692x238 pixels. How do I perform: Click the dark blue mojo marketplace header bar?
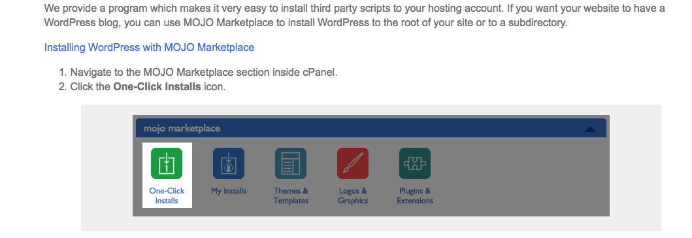coord(371,128)
